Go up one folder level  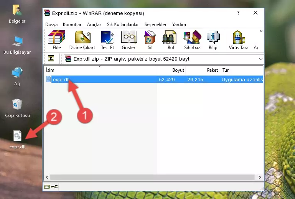pos(51,59)
